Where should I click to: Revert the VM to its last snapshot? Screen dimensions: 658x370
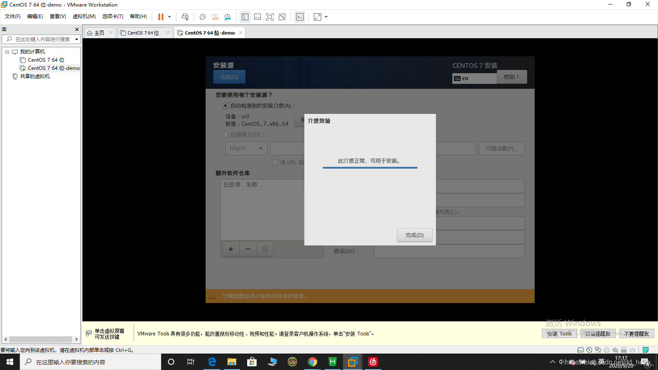coord(215,17)
